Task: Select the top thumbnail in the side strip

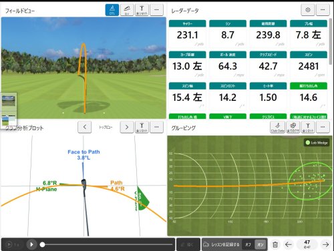Action: point(9,101)
